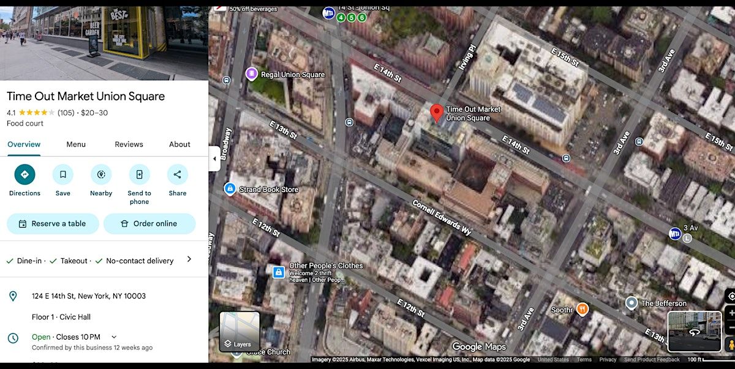Share this place via Share icon
The height and width of the screenshot is (369, 735).
click(x=178, y=175)
